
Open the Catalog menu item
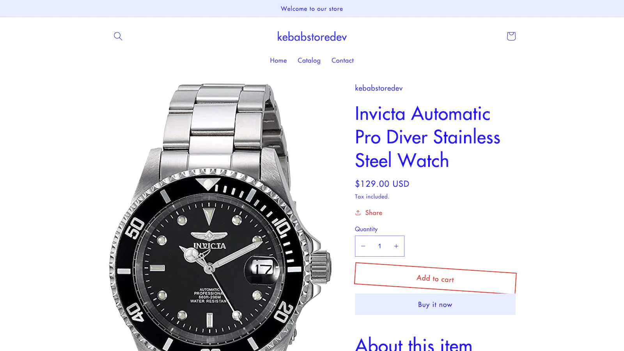(309, 60)
